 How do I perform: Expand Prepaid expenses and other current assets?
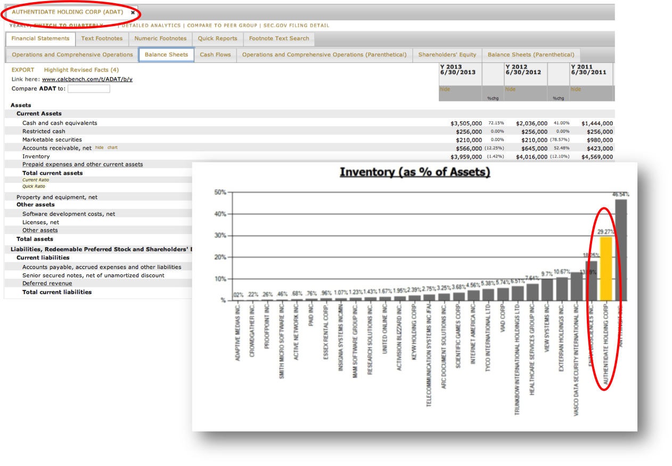click(83, 164)
